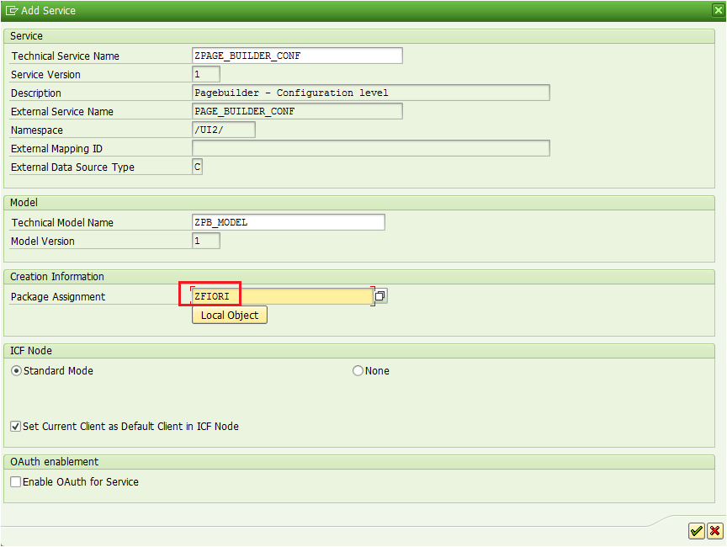Open value help for Package Assignment
727x547 pixels.
[x=380, y=295]
